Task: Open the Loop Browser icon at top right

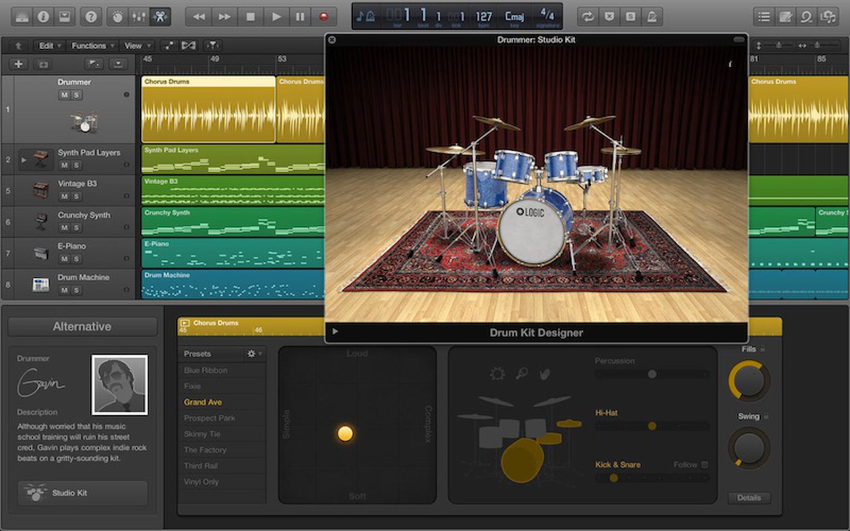Action: click(806, 16)
